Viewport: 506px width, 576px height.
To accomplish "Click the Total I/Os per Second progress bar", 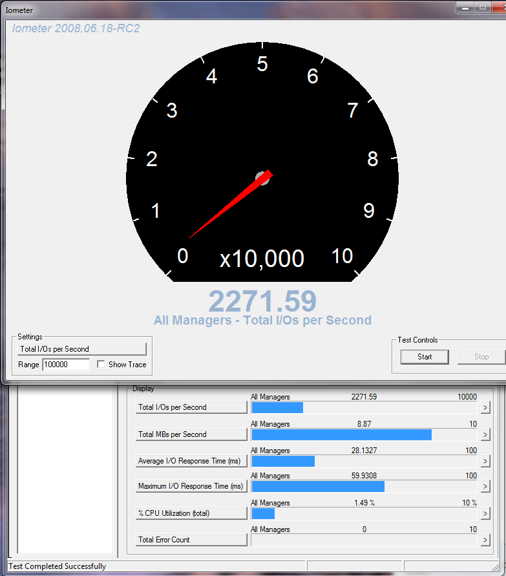I will coord(364,407).
